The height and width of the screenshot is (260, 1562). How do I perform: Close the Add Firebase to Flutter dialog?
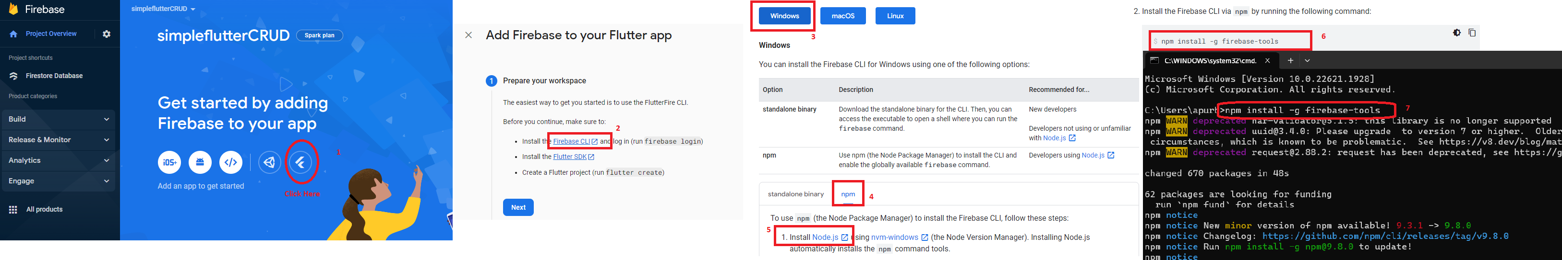click(469, 35)
